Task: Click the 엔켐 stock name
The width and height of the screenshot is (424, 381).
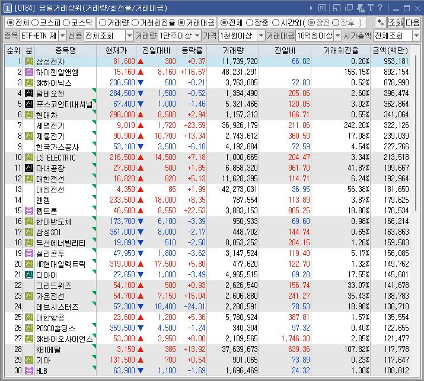Action: (43, 200)
